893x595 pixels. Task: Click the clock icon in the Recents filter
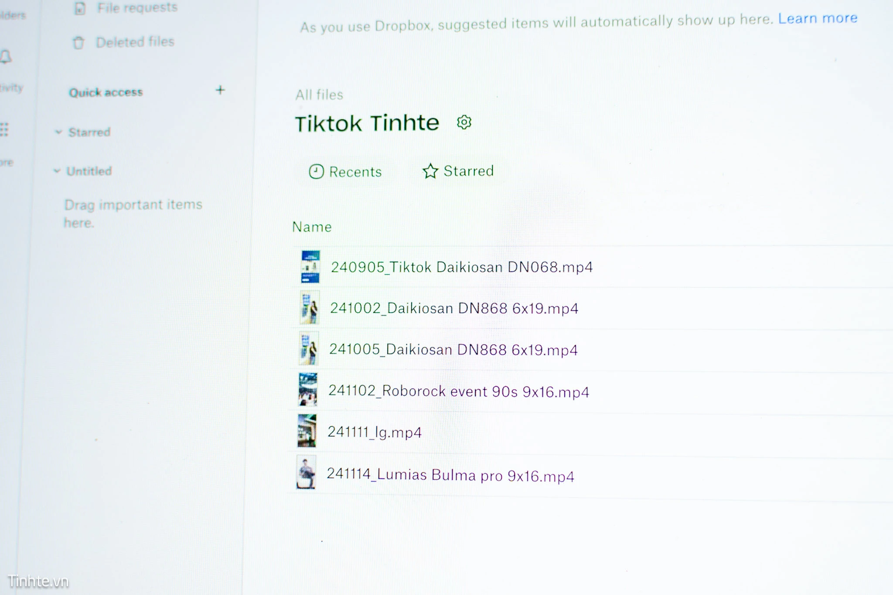[317, 172]
